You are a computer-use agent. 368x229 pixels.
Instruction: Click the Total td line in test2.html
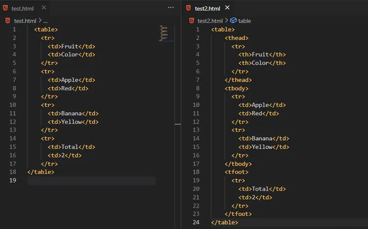point(262,189)
